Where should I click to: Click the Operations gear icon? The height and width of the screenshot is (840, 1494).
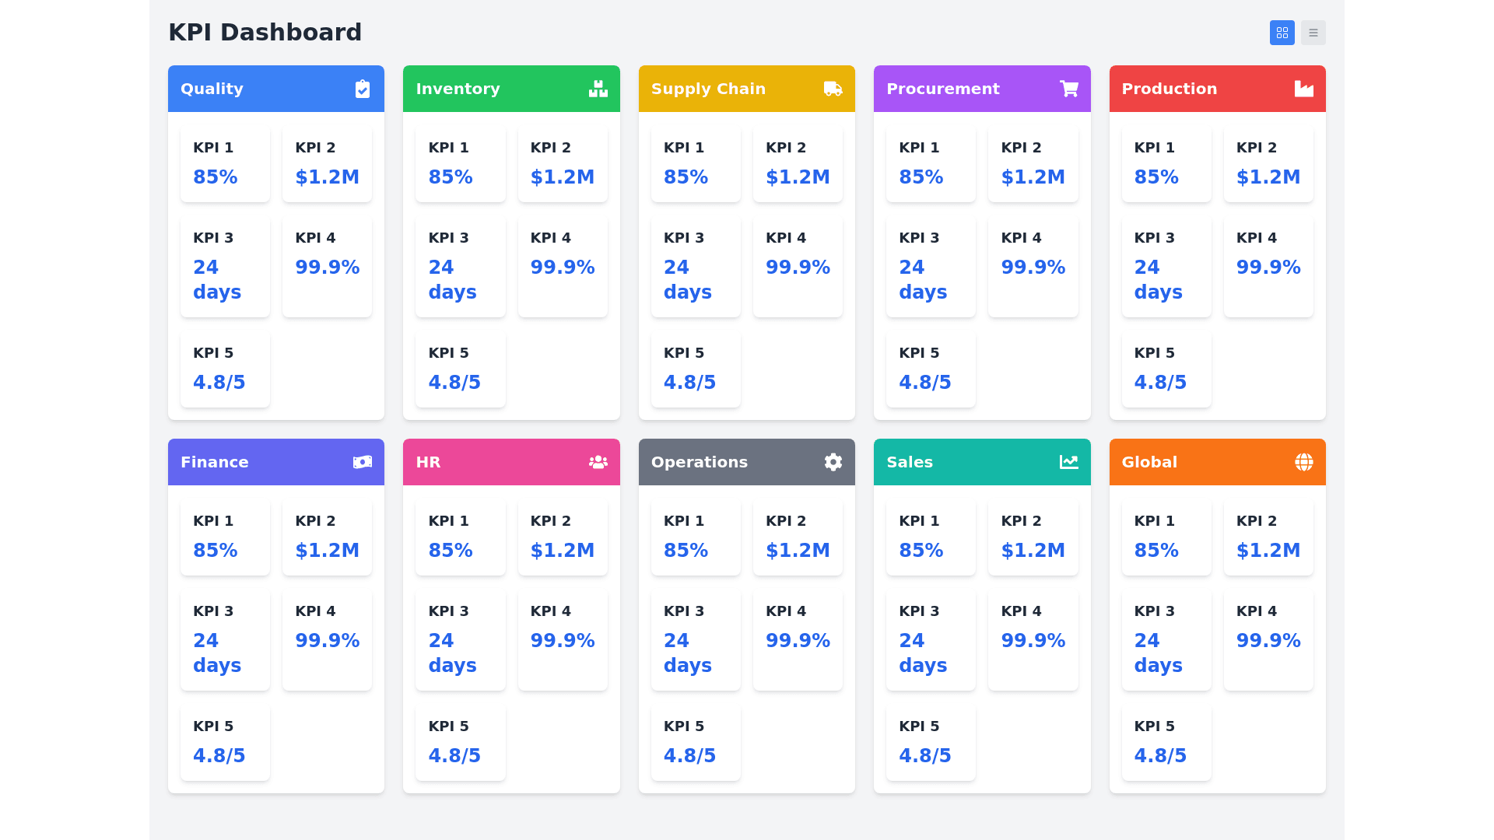833,462
